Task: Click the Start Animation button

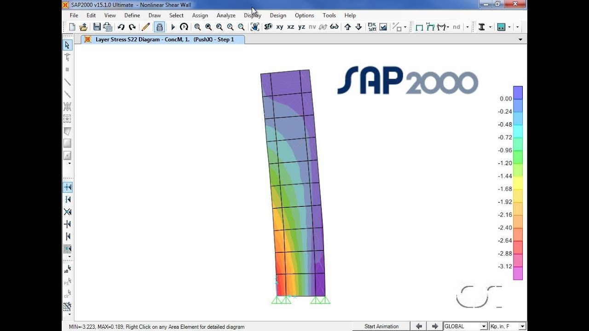Action: 381,326
